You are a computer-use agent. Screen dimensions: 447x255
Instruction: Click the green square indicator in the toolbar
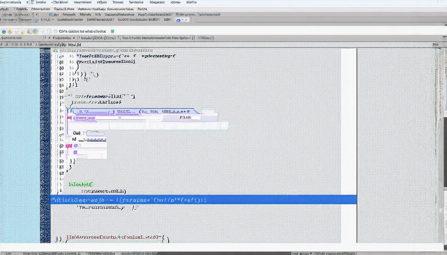pos(112,31)
